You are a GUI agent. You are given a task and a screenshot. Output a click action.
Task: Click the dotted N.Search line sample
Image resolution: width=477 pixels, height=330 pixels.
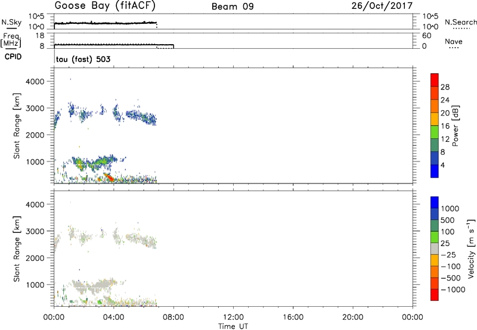[x=461, y=29]
